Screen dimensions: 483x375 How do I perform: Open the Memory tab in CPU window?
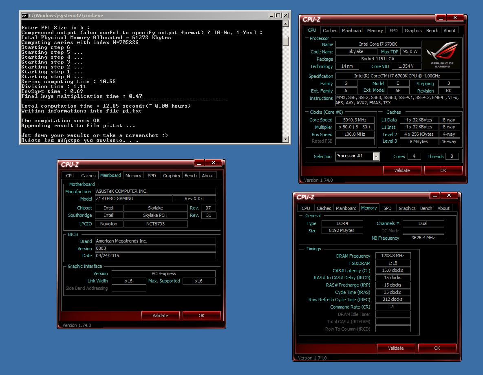point(375,31)
